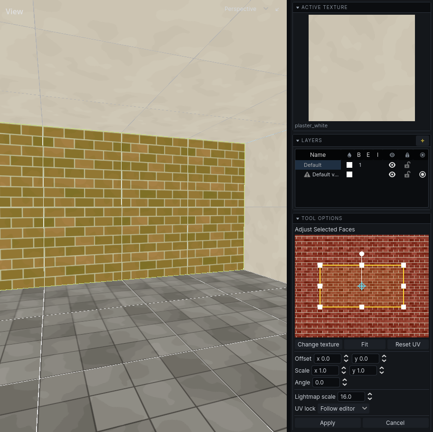This screenshot has height=432, width=433.
Task: Click the cyan UV center crosshair
Action: (361, 286)
